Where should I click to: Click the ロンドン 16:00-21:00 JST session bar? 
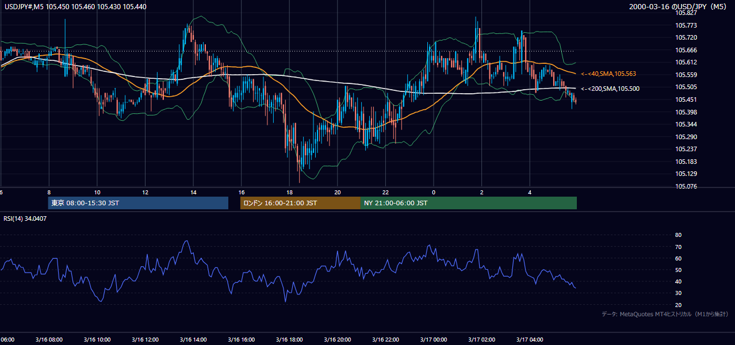pyautogui.click(x=300, y=203)
